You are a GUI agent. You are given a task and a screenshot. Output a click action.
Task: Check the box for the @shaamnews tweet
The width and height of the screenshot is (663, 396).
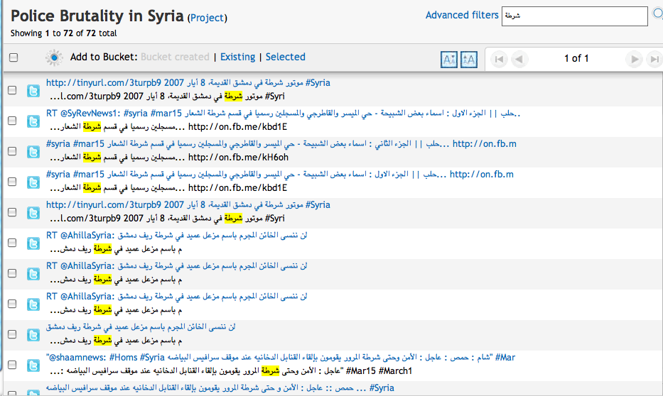pos(12,365)
